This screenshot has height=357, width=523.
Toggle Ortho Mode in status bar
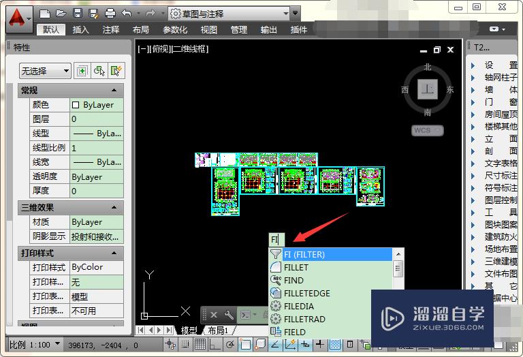(x=215, y=344)
